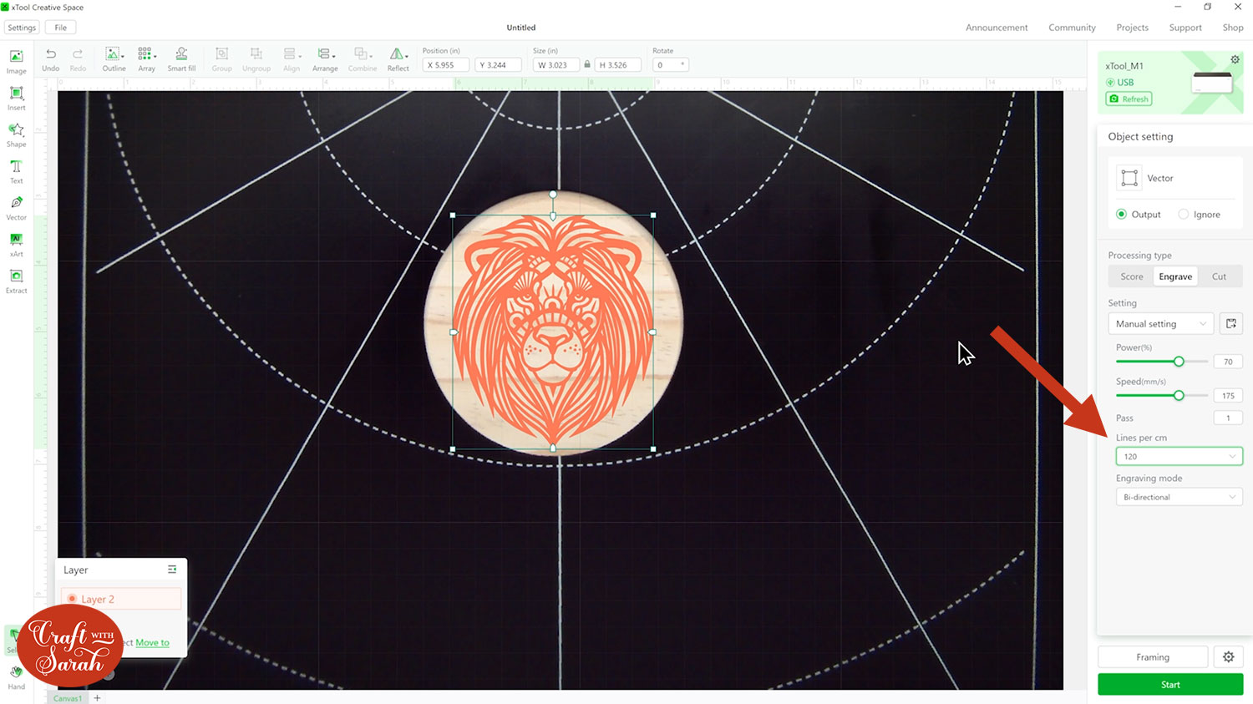
Task: Select the Ignore radio button
Action: 1183,215
